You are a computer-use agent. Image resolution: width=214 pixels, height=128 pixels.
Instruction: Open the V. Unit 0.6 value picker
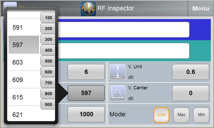click(x=190, y=72)
